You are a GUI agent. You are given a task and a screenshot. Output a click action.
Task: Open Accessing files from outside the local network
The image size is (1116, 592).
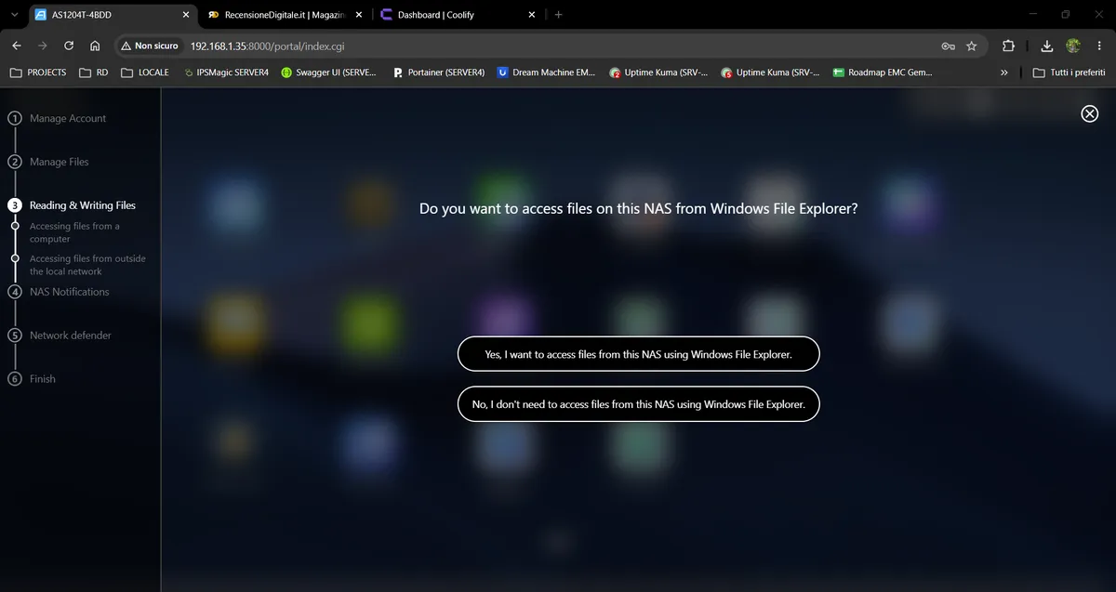point(87,265)
